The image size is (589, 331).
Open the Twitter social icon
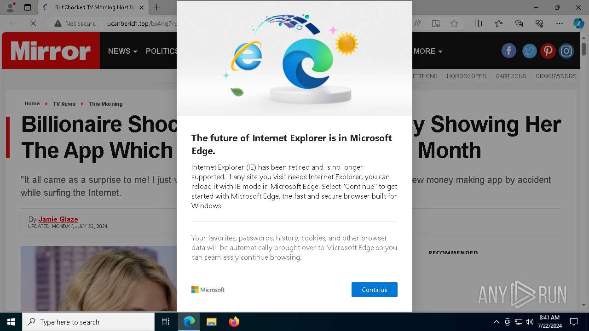coord(529,51)
